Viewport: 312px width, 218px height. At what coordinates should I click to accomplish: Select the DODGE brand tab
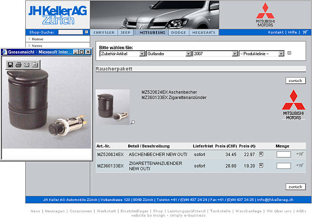178,32
